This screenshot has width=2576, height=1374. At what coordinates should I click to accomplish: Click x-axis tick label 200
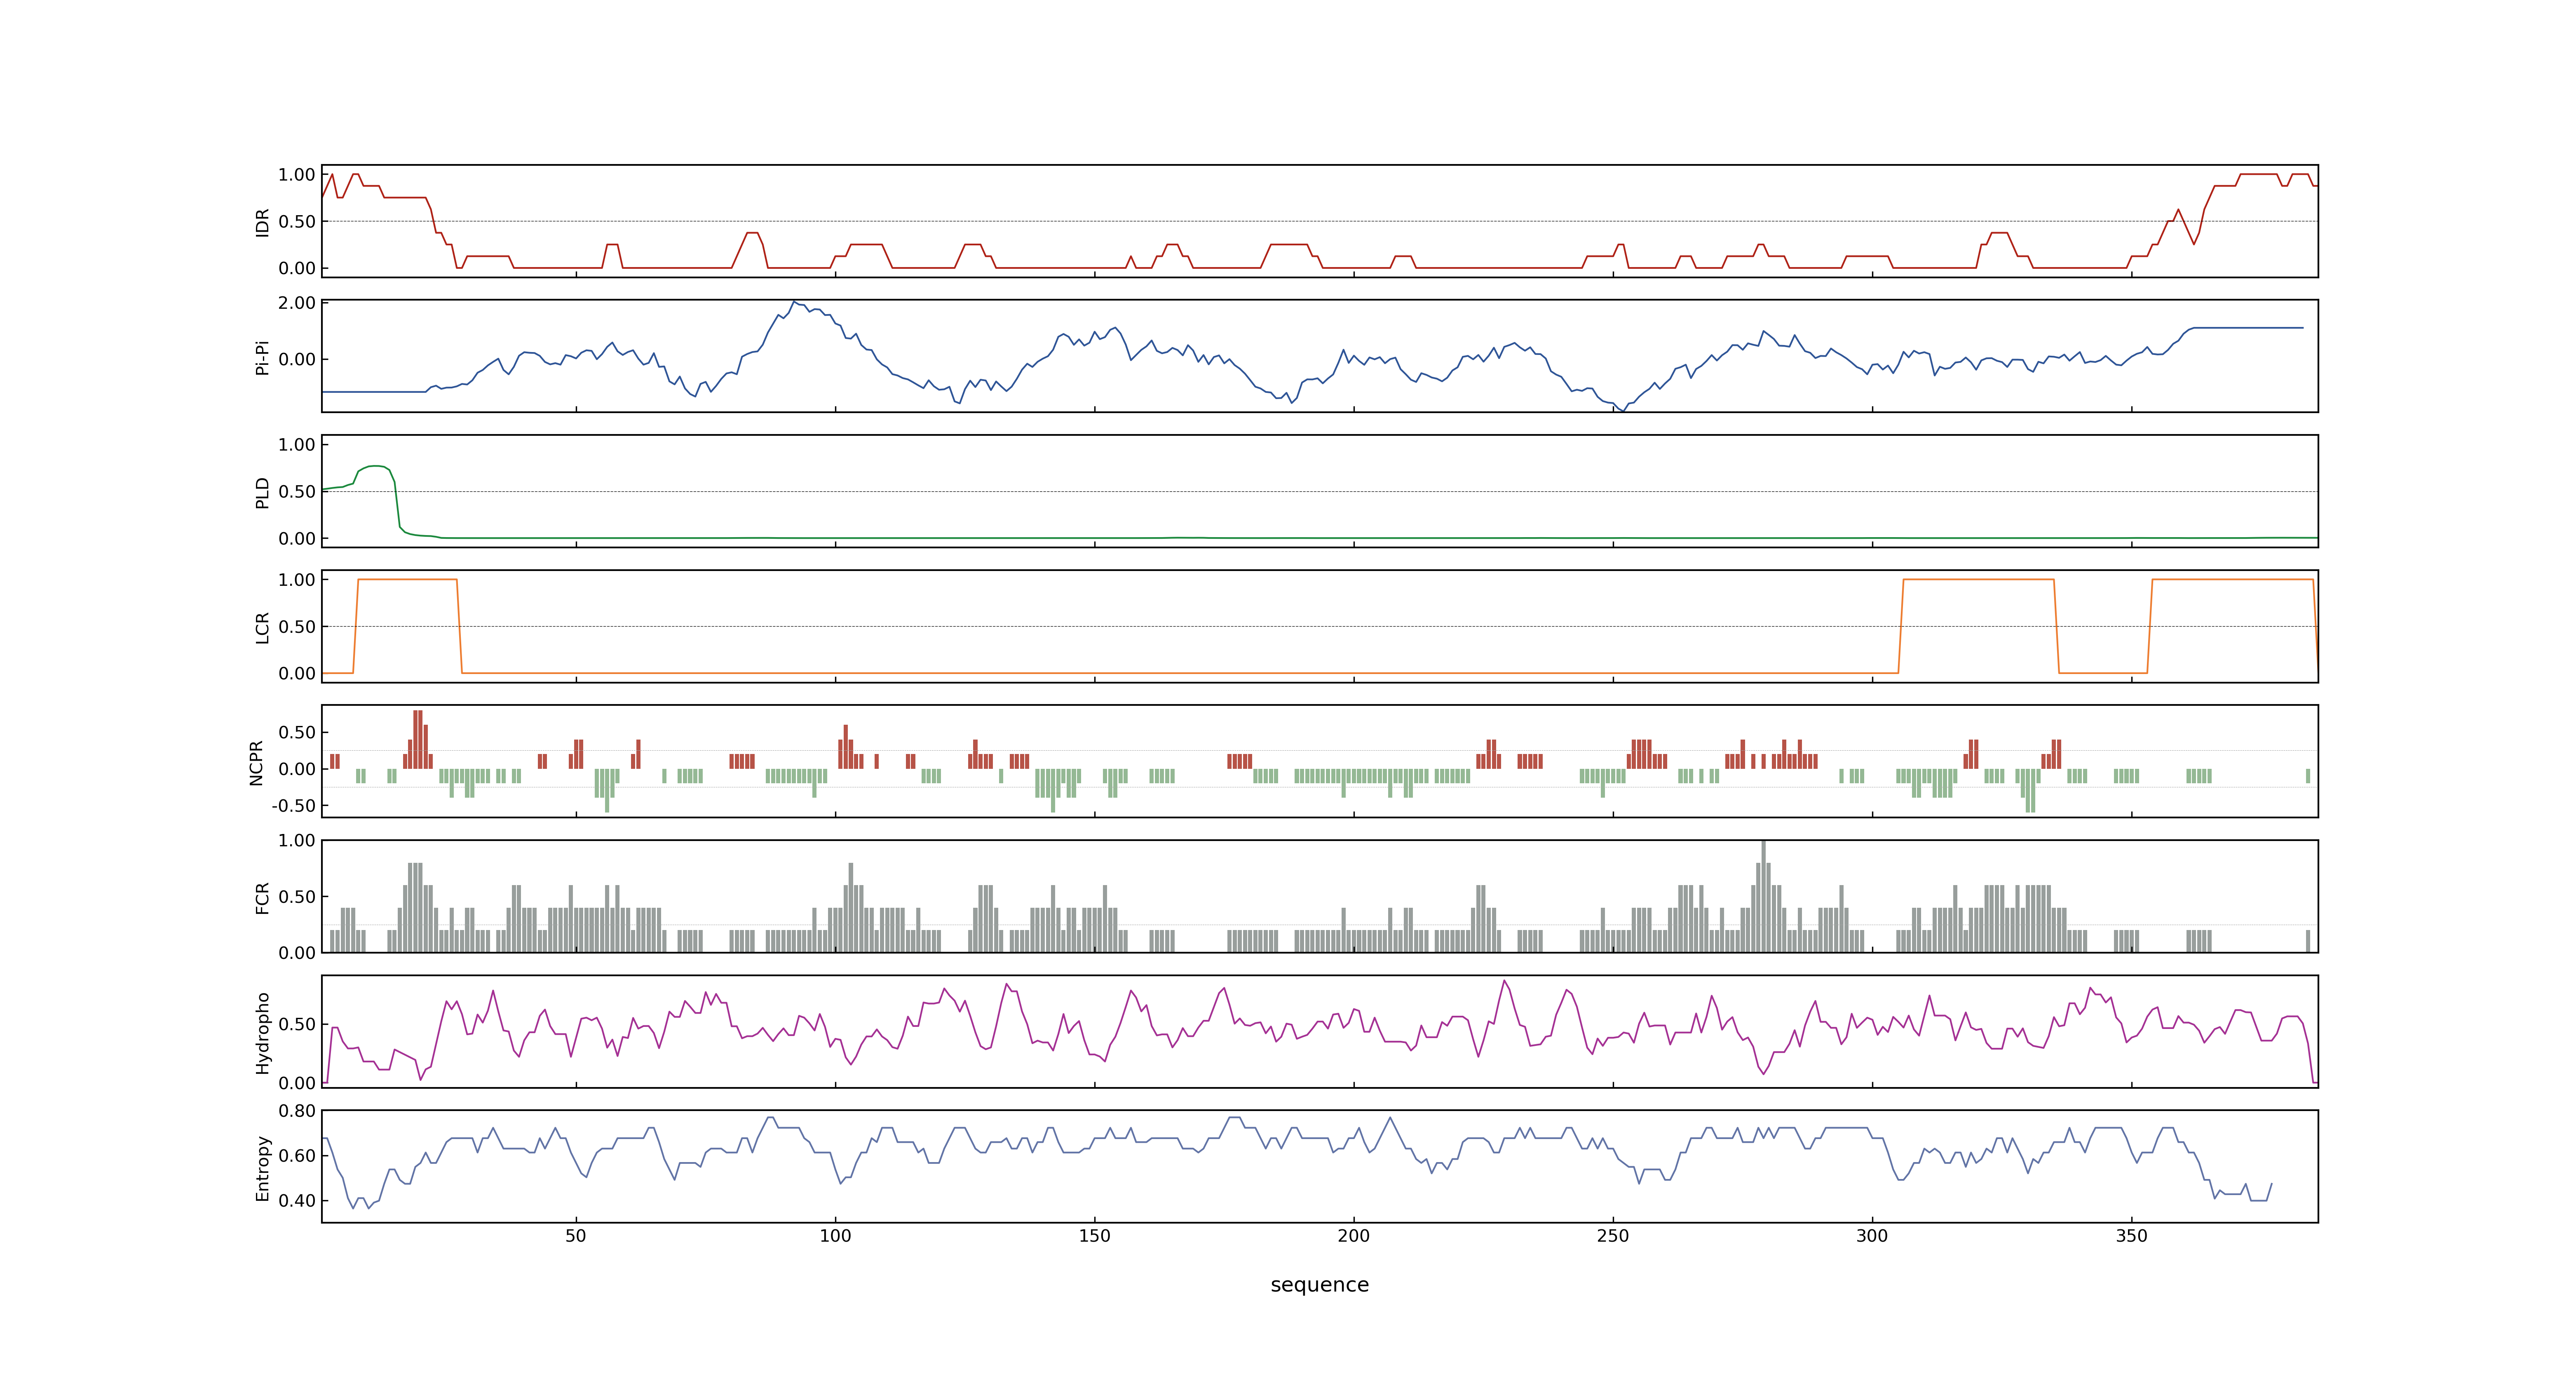[1353, 1236]
